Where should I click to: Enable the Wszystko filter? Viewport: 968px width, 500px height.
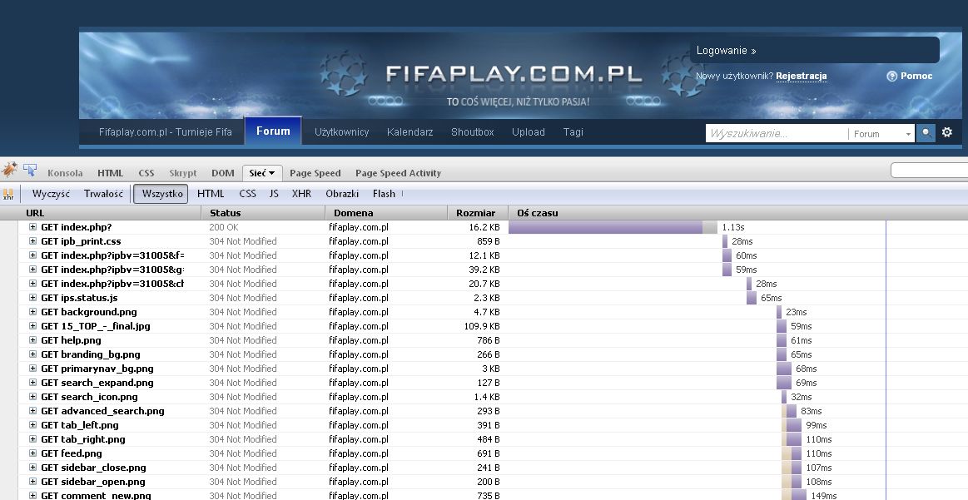161,194
